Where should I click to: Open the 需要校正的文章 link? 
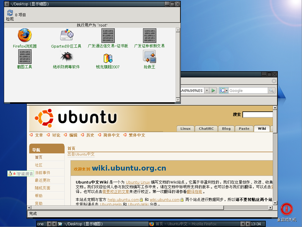[x=116, y=192]
